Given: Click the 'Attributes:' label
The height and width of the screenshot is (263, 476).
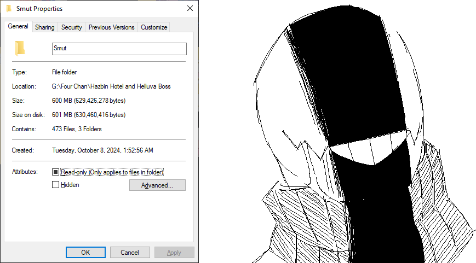Looking at the screenshot, I should pyautogui.click(x=25, y=172).
